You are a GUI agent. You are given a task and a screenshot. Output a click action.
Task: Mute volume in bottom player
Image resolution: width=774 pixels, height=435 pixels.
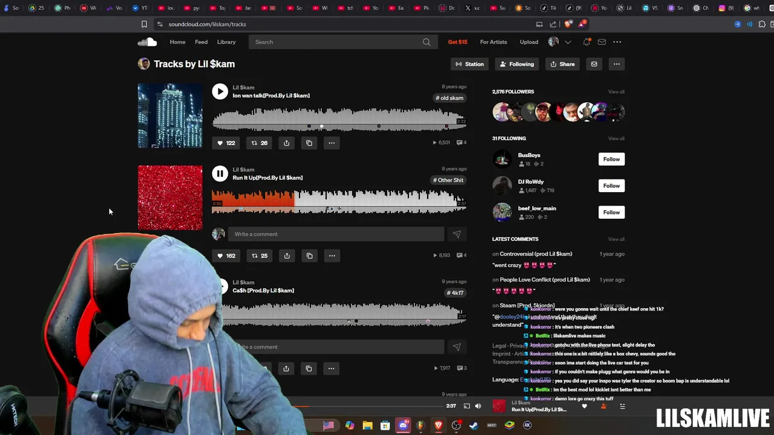point(478,406)
